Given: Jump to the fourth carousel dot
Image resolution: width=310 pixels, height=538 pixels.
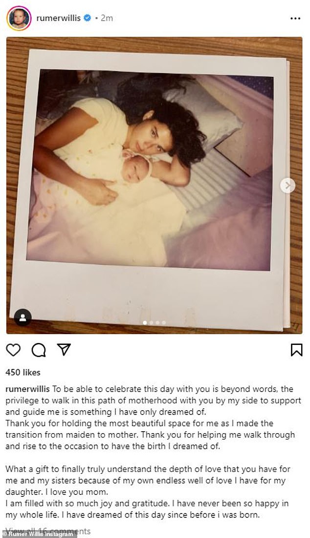Looking at the screenshot, I should click(164, 322).
